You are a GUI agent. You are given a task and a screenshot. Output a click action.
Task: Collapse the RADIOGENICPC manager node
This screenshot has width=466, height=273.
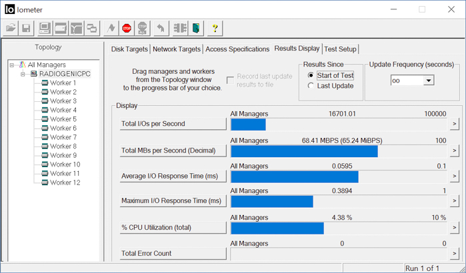pos(23,74)
